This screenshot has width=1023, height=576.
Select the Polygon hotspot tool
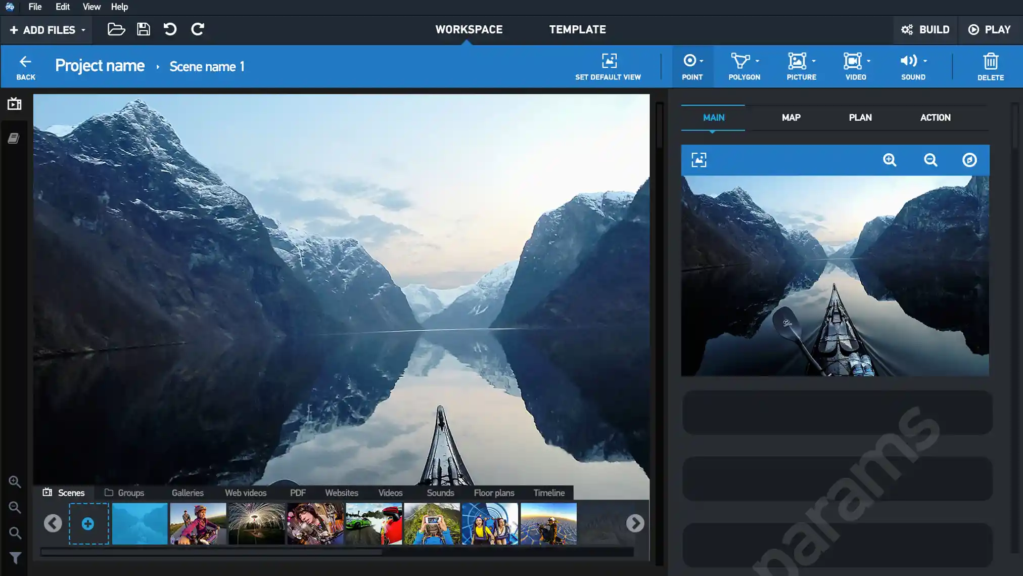(744, 67)
